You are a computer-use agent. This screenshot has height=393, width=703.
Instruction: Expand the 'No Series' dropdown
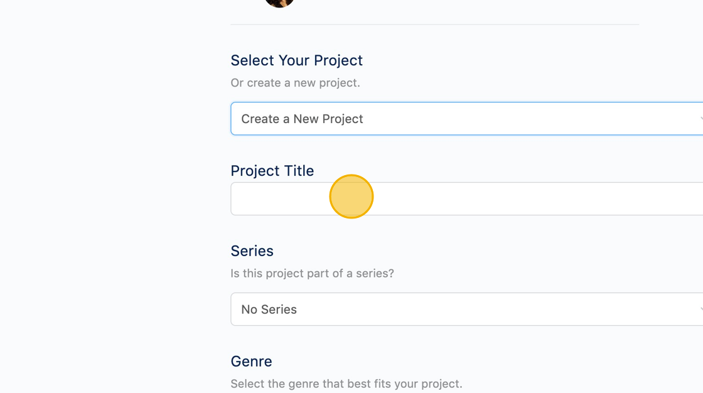[464, 309]
